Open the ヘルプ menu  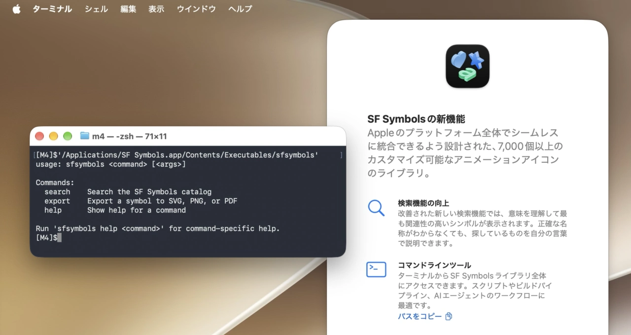click(240, 9)
